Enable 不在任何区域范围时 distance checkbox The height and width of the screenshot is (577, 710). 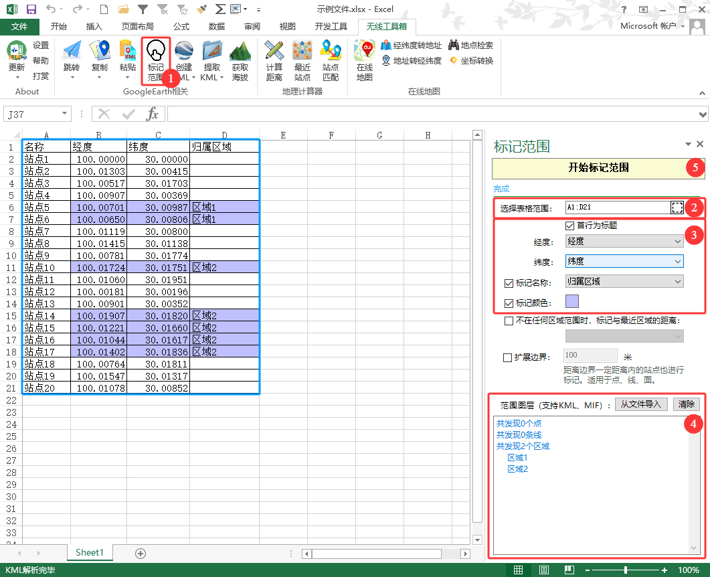point(509,321)
